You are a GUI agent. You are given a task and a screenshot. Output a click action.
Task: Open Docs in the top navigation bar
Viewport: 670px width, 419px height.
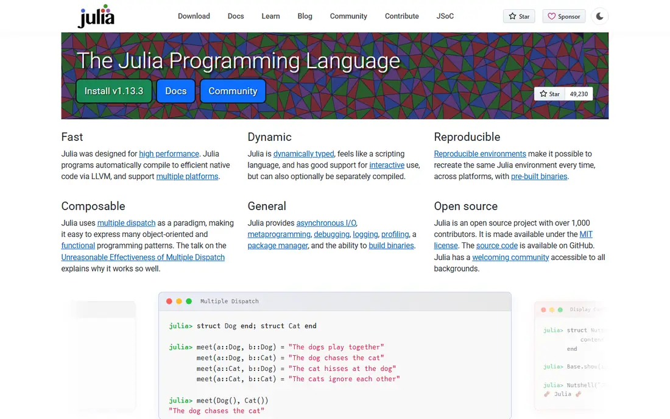[x=236, y=16]
